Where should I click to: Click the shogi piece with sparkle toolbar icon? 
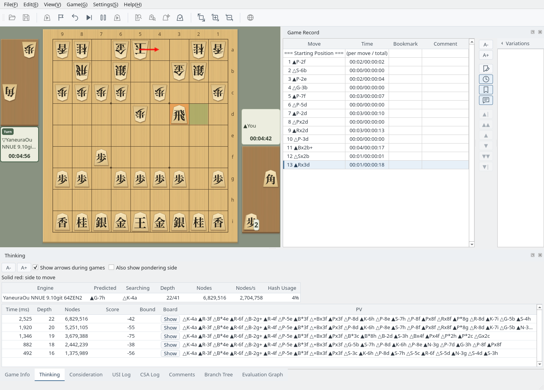coord(166,18)
